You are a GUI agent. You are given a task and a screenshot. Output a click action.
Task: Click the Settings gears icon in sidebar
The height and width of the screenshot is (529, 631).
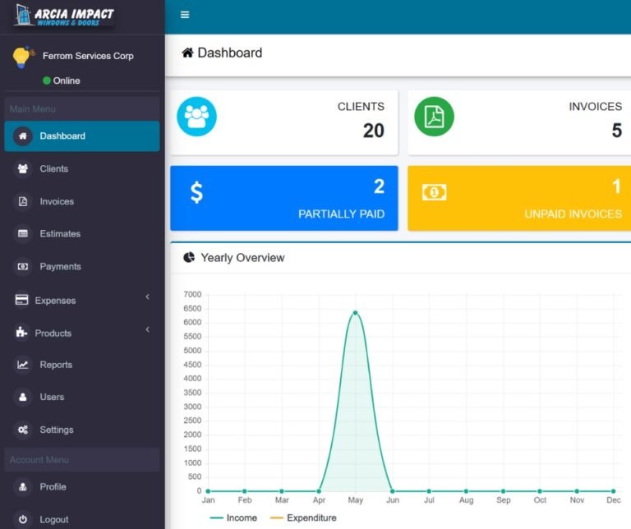point(23,430)
